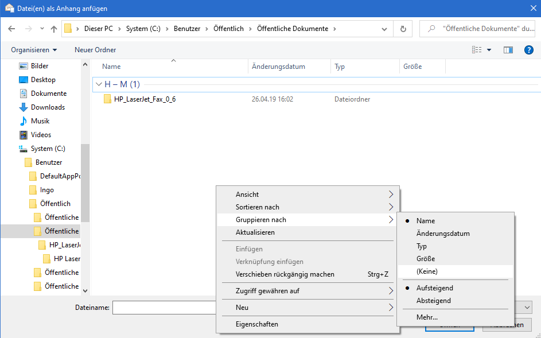This screenshot has height=338, width=541.
Task: Click Aktualisieren in the context menu
Action: click(x=255, y=232)
